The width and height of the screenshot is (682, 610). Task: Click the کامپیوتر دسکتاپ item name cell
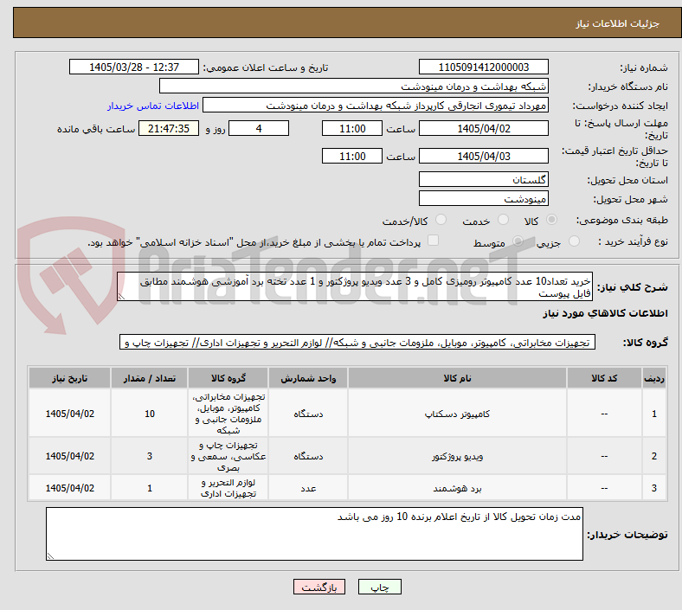[457, 414]
